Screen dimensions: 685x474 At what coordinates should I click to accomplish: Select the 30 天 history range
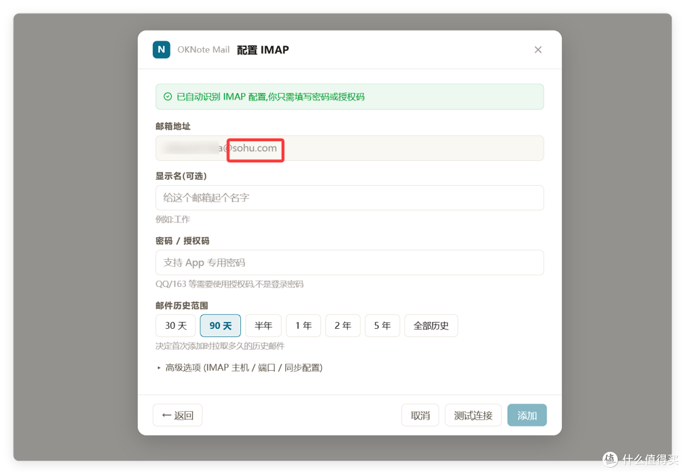click(x=176, y=326)
